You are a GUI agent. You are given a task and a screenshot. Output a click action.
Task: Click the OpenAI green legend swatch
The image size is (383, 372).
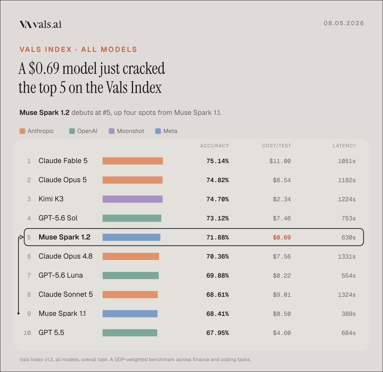[72, 131]
